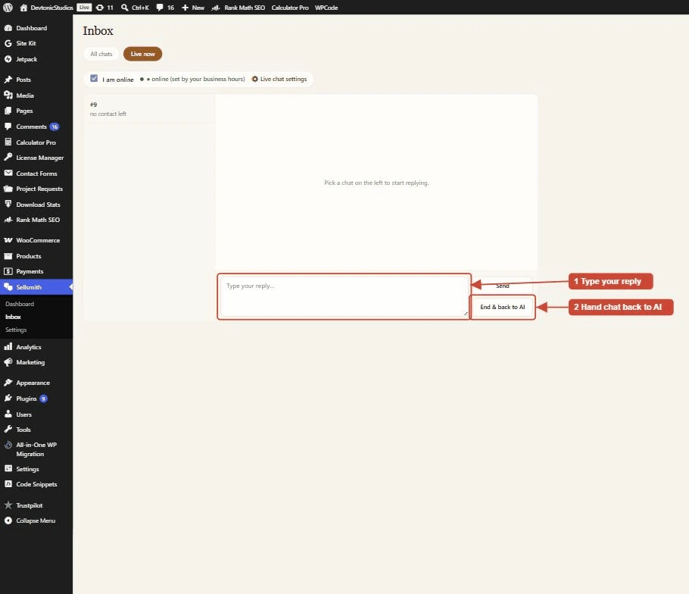The image size is (689, 594).
Task: Click Products archive icon
Action: pos(8,256)
